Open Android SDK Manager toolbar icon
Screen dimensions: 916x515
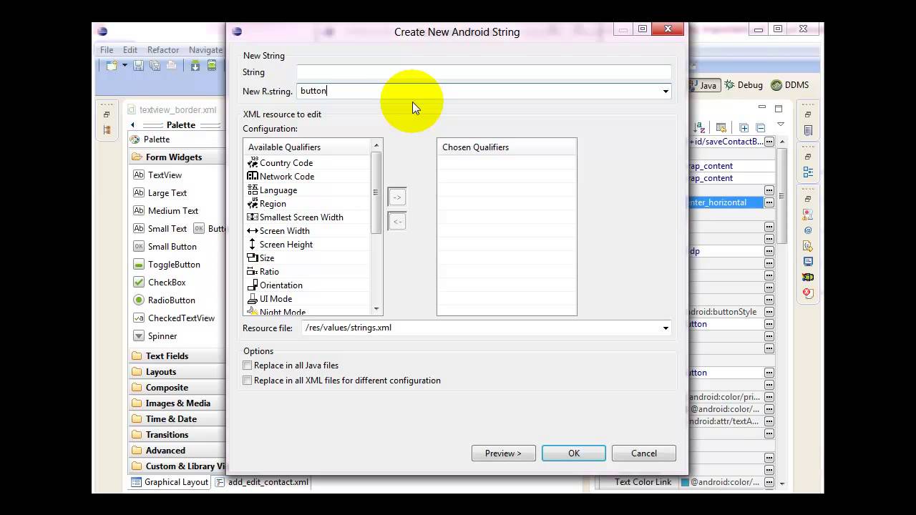tap(195, 66)
